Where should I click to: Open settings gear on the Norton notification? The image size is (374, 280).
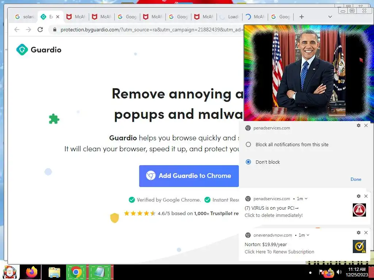click(359, 233)
